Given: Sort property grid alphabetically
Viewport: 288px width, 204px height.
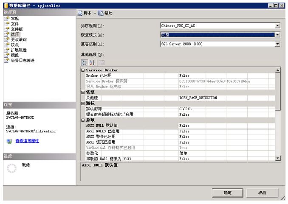Looking at the screenshot, I should pyautogui.click(x=92, y=62).
